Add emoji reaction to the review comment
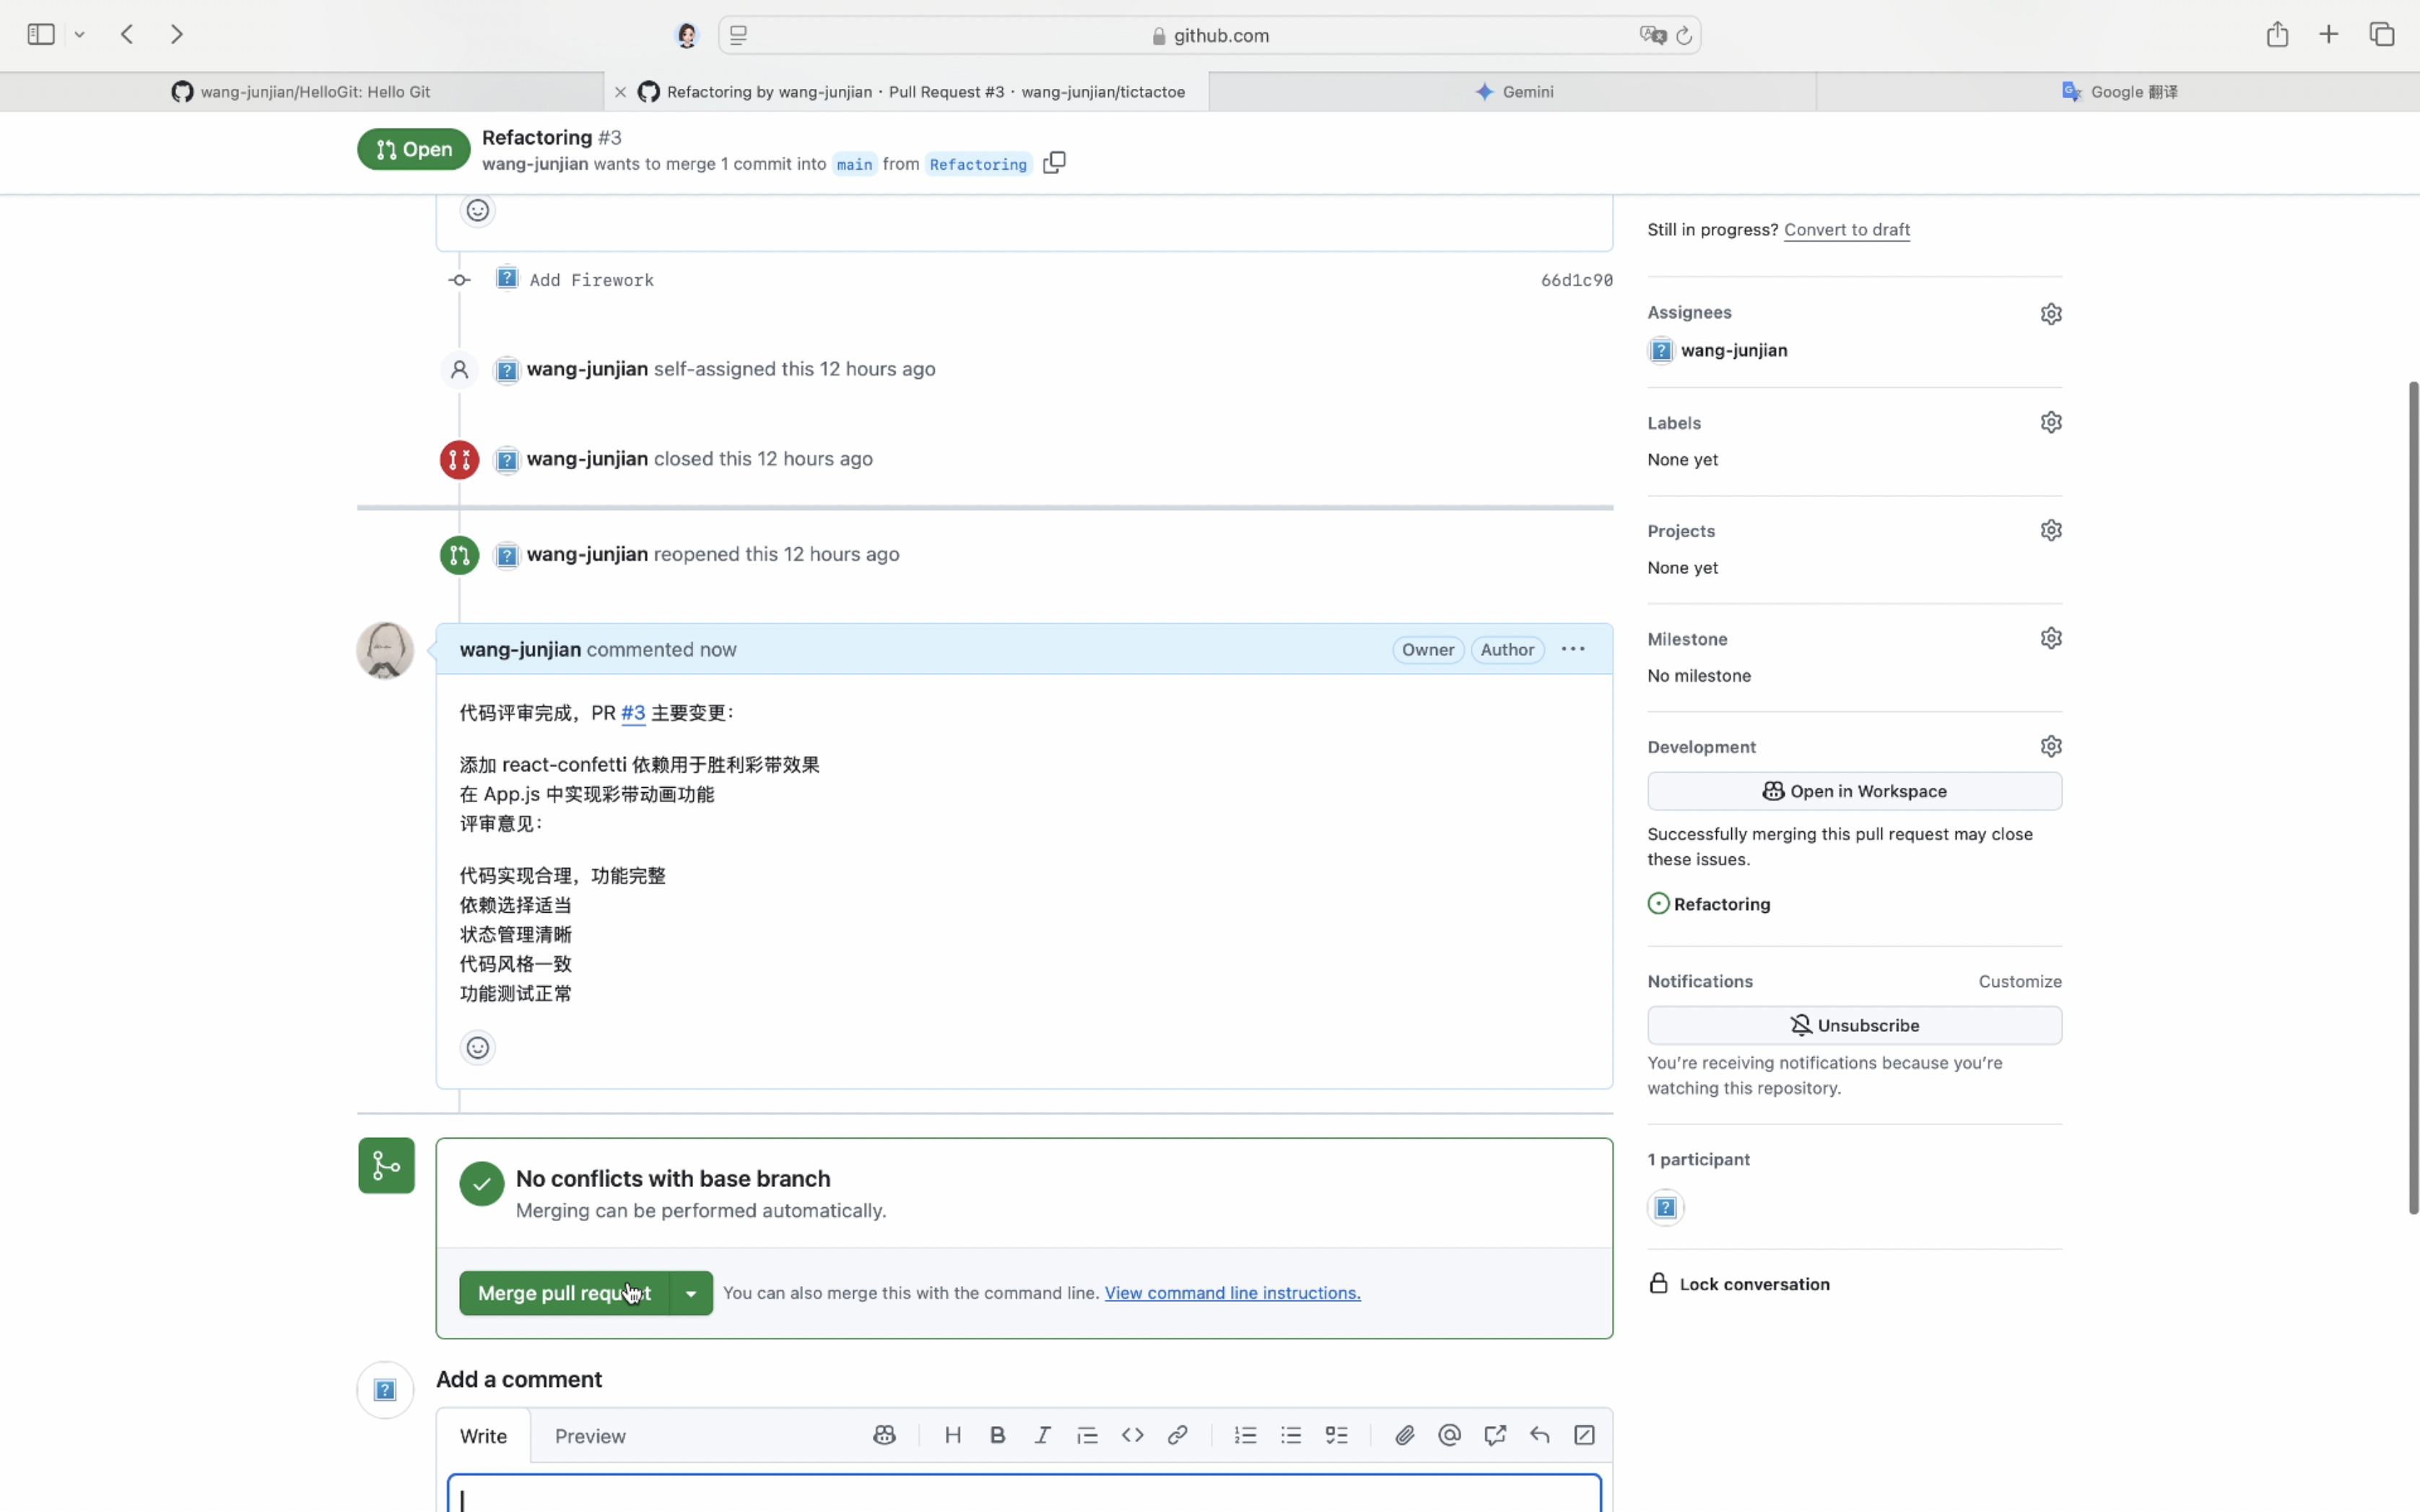 (x=478, y=1047)
